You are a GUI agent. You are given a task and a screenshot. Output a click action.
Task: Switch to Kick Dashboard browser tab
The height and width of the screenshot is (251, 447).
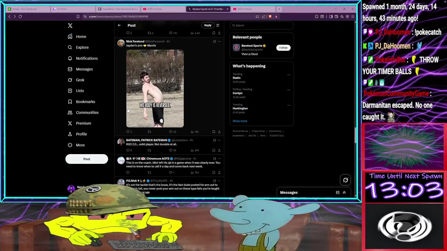coord(27,9)
